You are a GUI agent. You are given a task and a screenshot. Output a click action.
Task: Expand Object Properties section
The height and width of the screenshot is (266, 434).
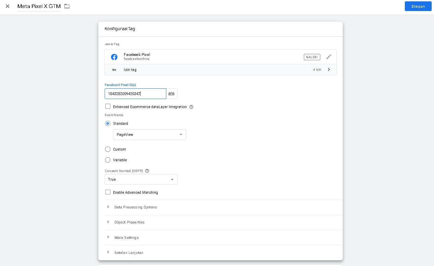[224, 222]
